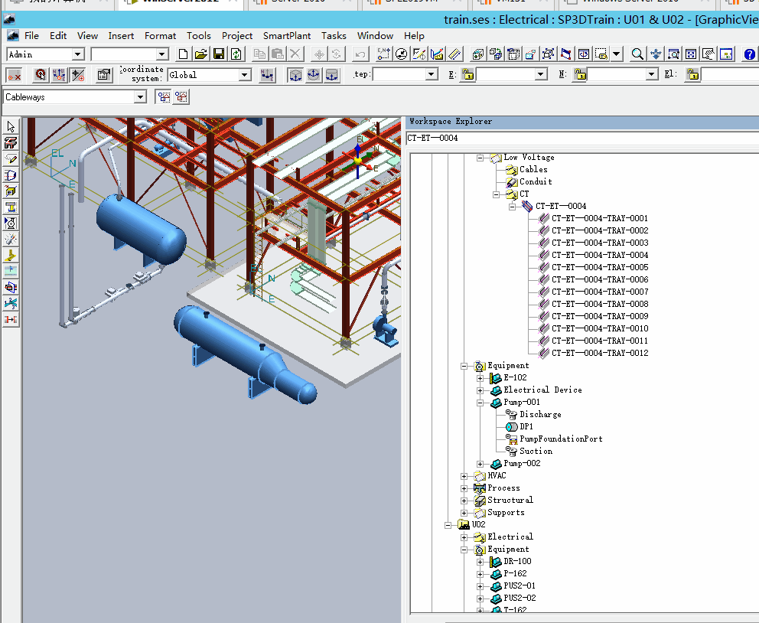The width and height of the screenshot is (759, 623).
Task: Collapse the Low Voltage tree node
Action: click(480, 158)
